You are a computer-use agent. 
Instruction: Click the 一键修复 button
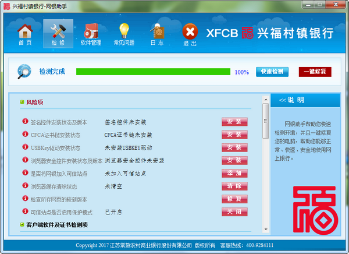coord(315,72)
